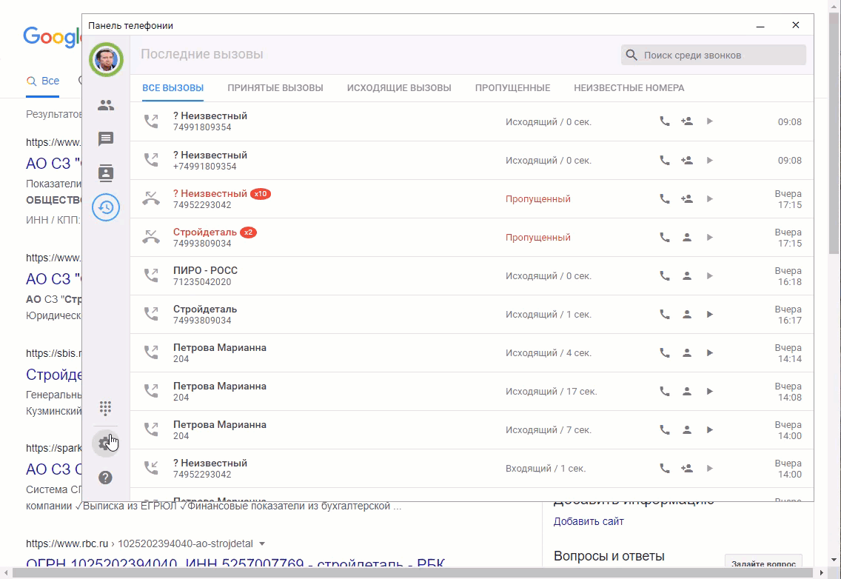Call back ПИРО - РОСС using phone icon
841x579 pixels.
pos(665,276)
